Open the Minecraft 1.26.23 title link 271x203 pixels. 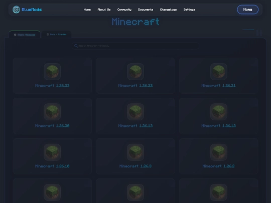52,86
